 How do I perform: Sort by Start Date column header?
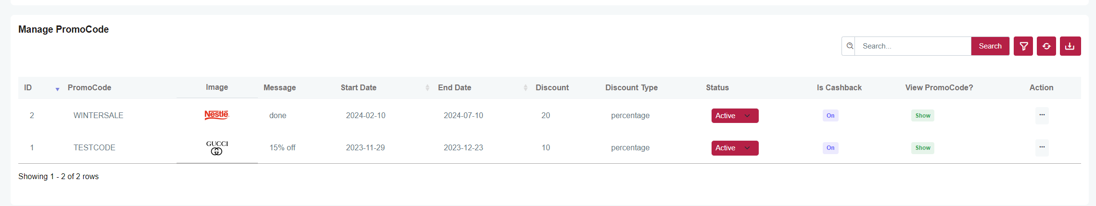[358, 88]
